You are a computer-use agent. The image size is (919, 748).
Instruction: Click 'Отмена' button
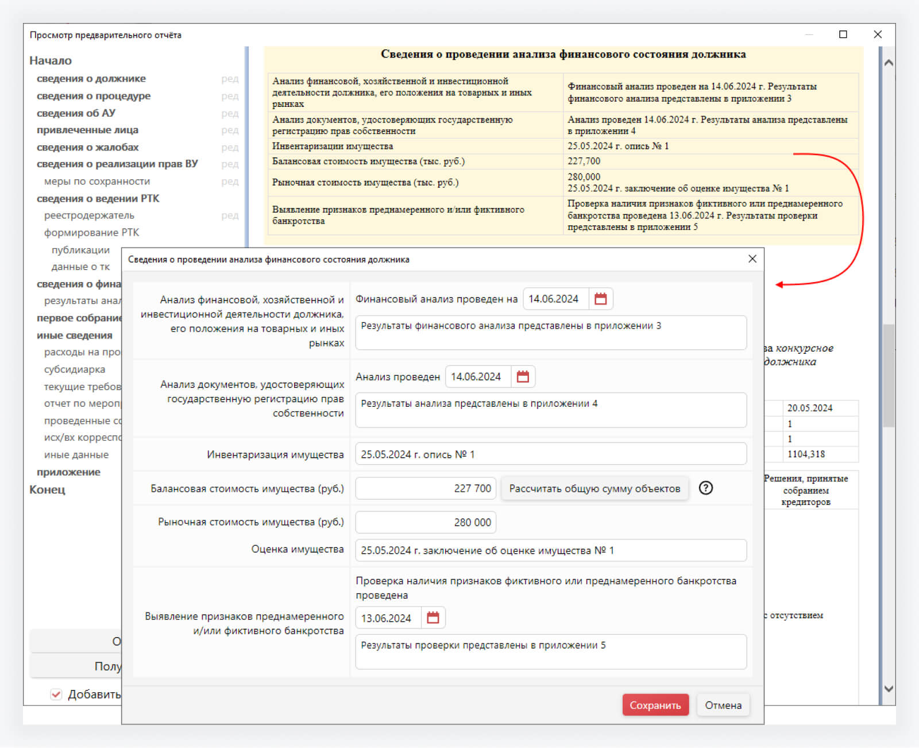point(723,705)
